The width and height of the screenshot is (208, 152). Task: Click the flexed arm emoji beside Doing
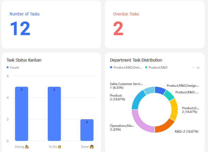point(27,146)
